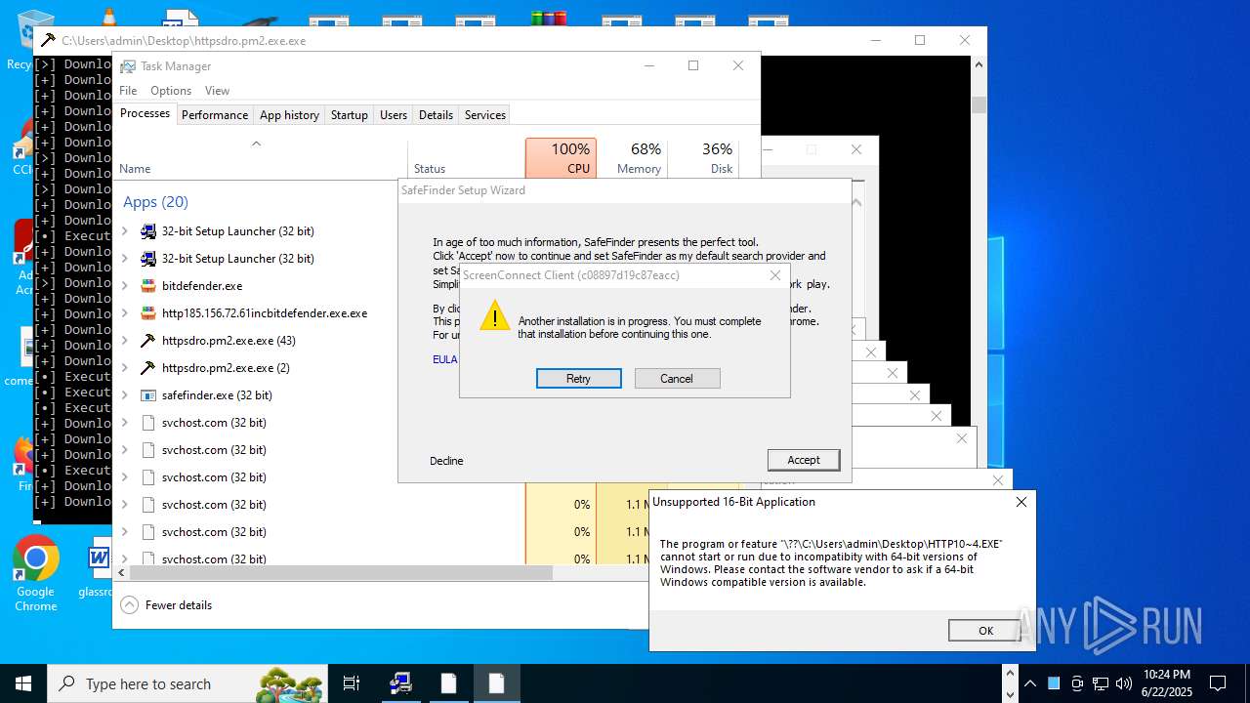Open the notification center icon
The image size is (1250, 703).
click(x=1218, y=683)
